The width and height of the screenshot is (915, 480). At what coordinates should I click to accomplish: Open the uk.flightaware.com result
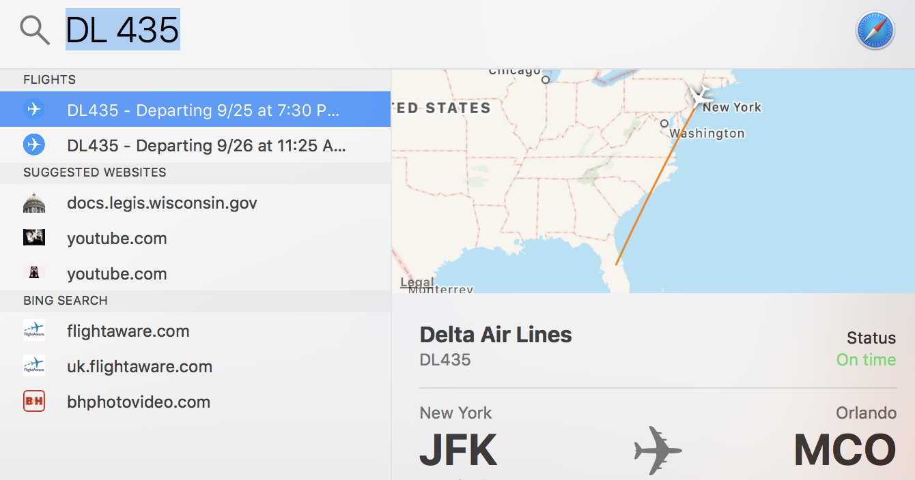point(139,367)
